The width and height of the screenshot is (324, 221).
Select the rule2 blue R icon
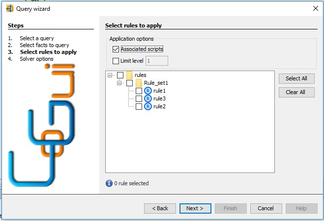(x=148, y=106)
